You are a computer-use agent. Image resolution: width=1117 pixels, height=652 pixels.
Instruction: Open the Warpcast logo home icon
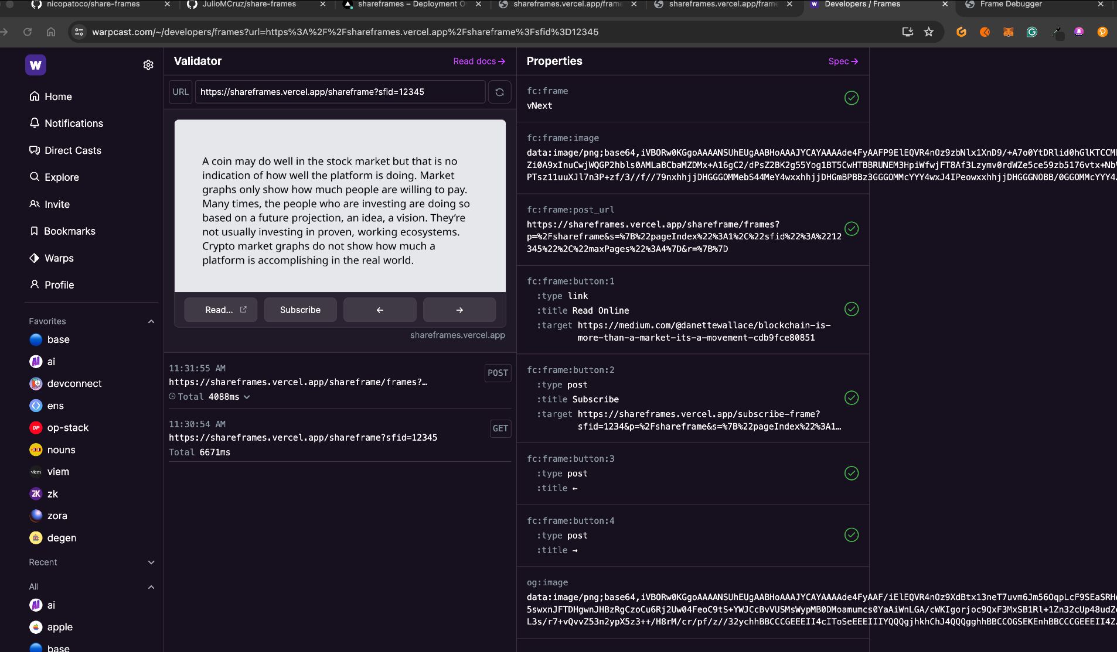(36, 65)
